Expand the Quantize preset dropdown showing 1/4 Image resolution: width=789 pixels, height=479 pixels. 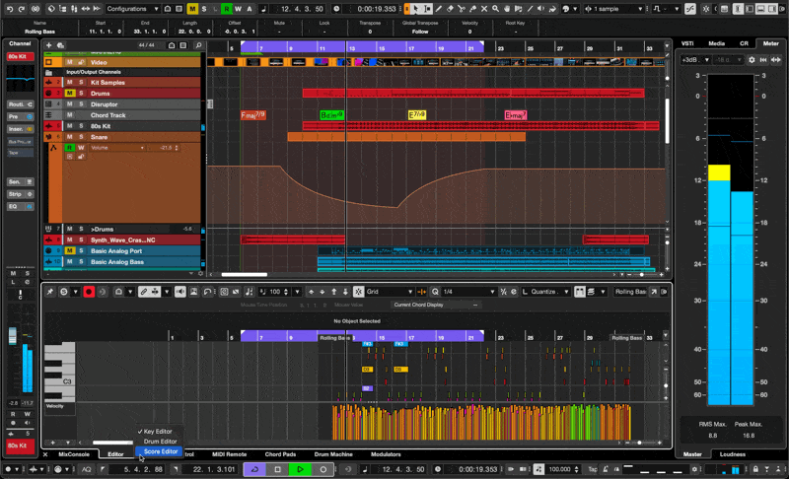coord(468,292)
